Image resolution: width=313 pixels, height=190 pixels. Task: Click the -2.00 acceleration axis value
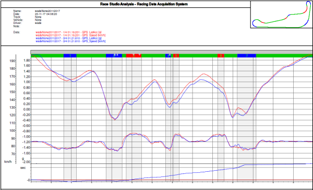click(27, 162)
